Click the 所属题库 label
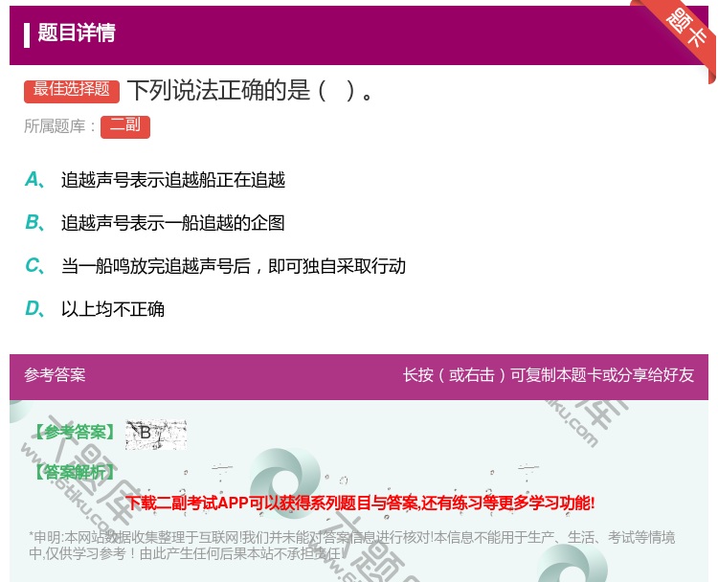The image size is (718, 582). [60, 126]
